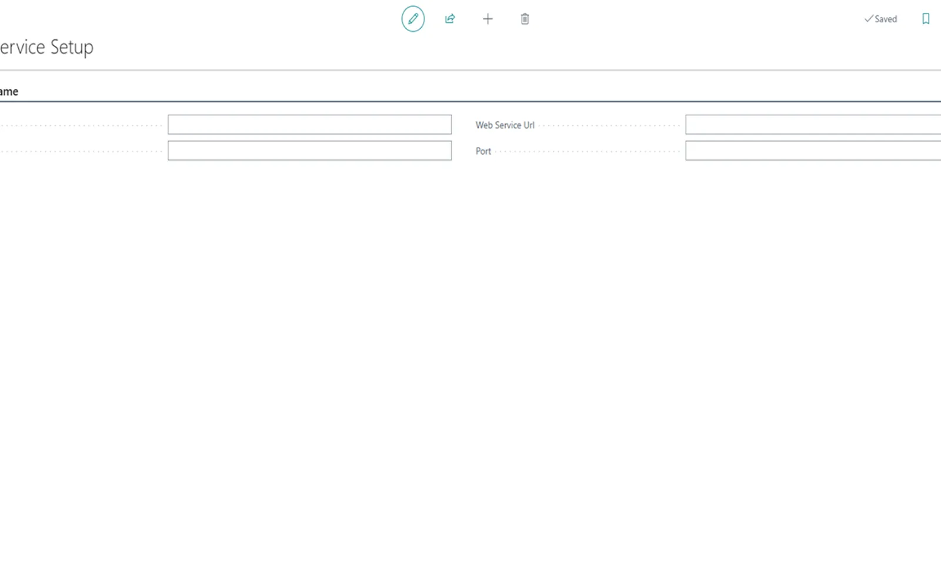Focus the Port input field
This screenshot has width=941, height=588.
pos(813,151)
